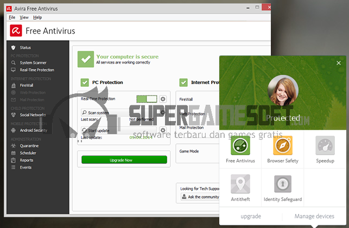Click Manage devices in popup
Viewport: 349px width, 228px height.
314,216
